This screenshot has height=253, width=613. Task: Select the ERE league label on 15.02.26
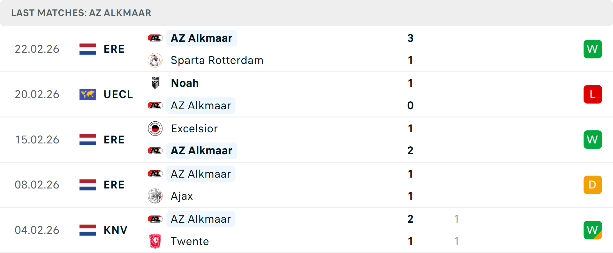pyautogui.click(x=114, y=140)
